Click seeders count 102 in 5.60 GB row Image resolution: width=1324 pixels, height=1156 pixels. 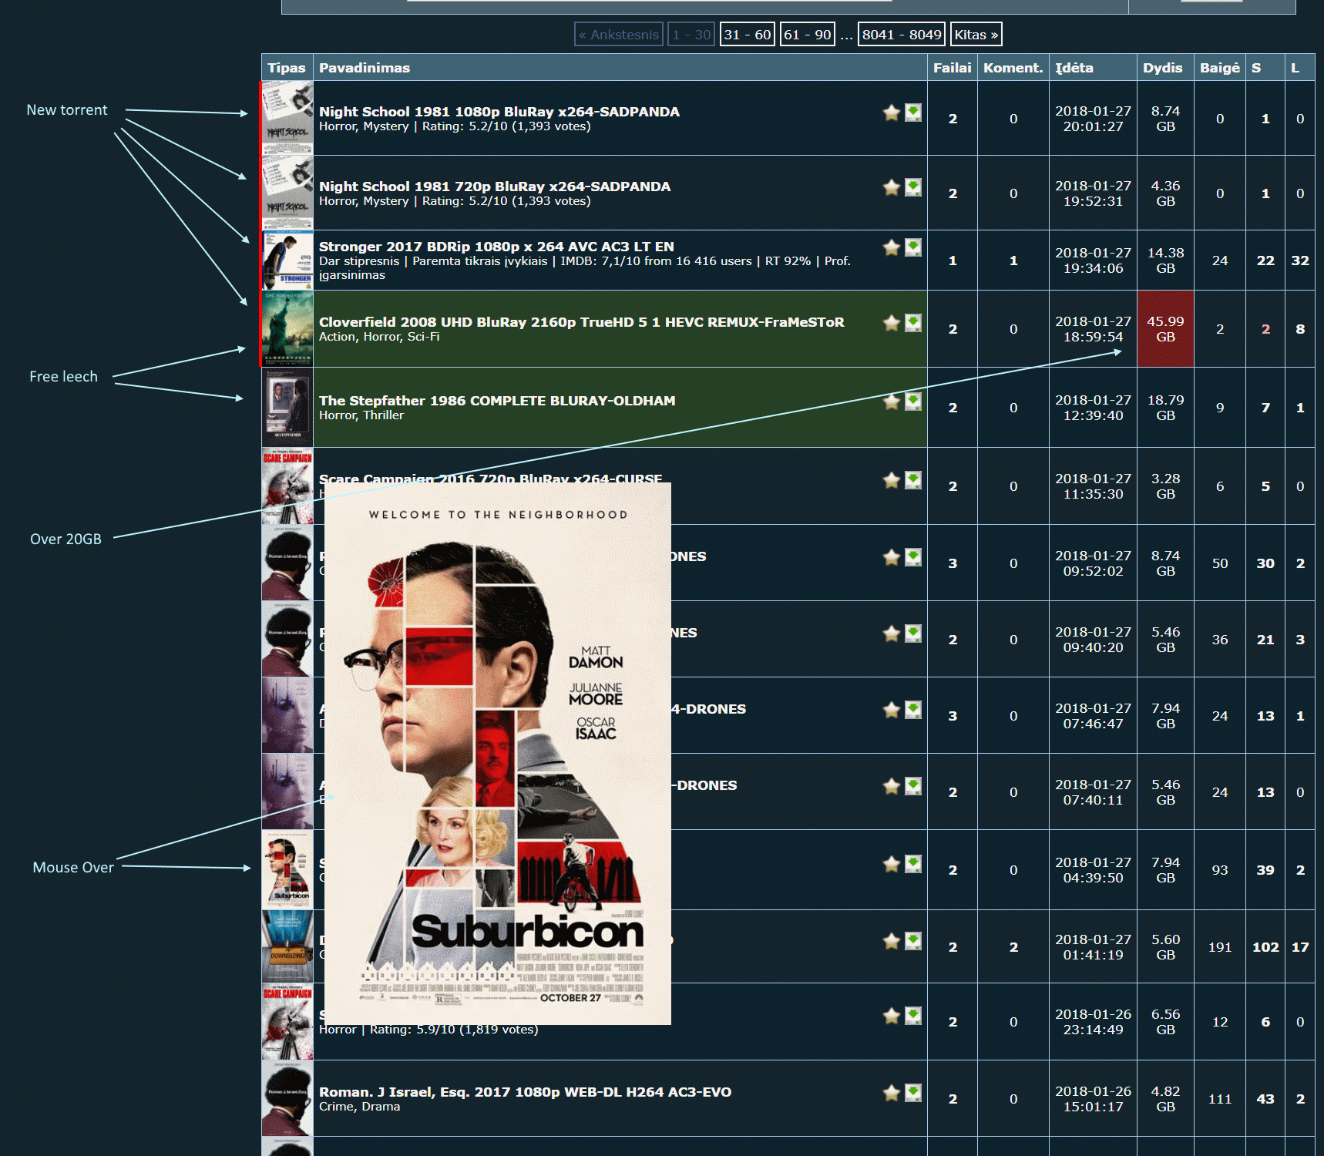[1265, 947]
